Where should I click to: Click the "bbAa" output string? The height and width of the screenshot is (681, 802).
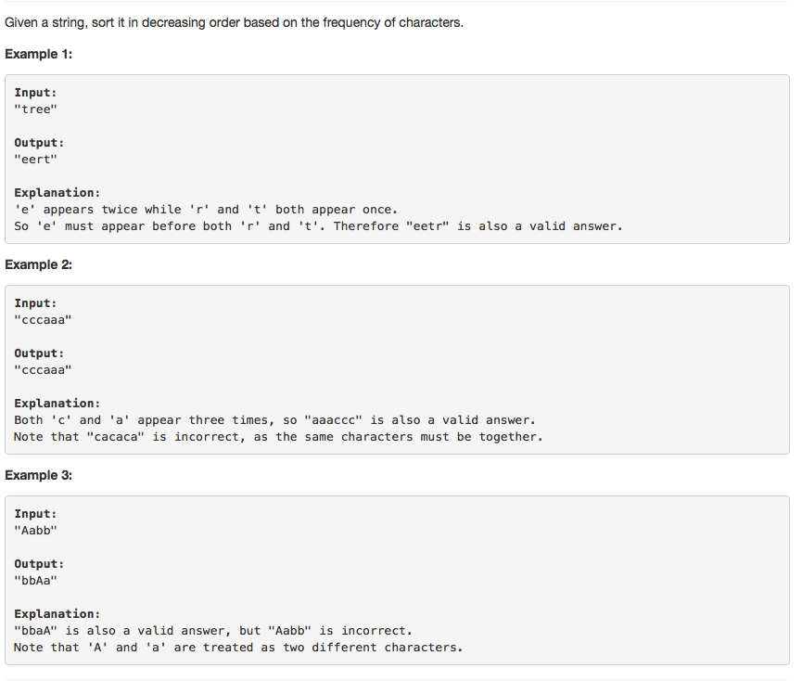(35, 581)
